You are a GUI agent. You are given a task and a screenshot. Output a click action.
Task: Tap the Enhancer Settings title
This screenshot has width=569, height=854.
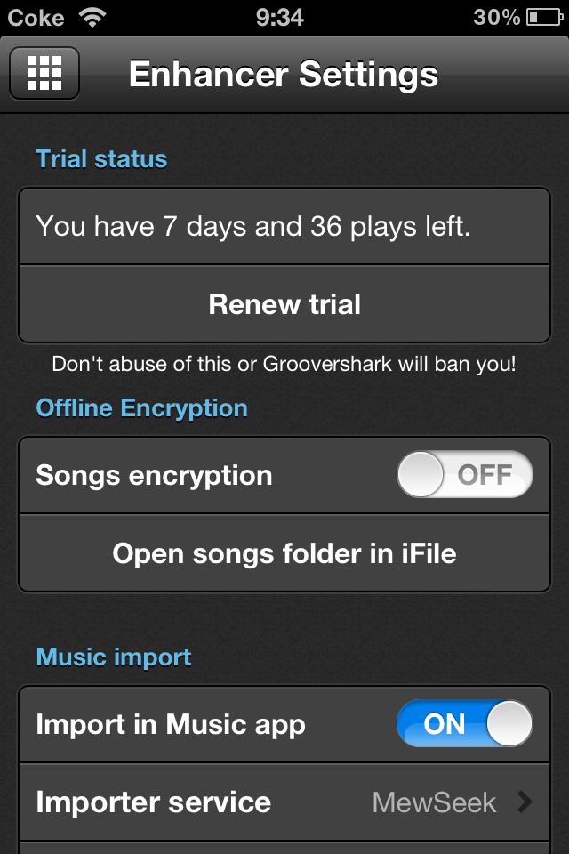[284, 74]
